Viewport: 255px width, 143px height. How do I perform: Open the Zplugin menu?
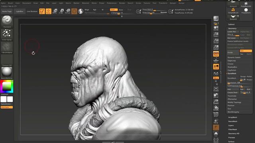173,3
